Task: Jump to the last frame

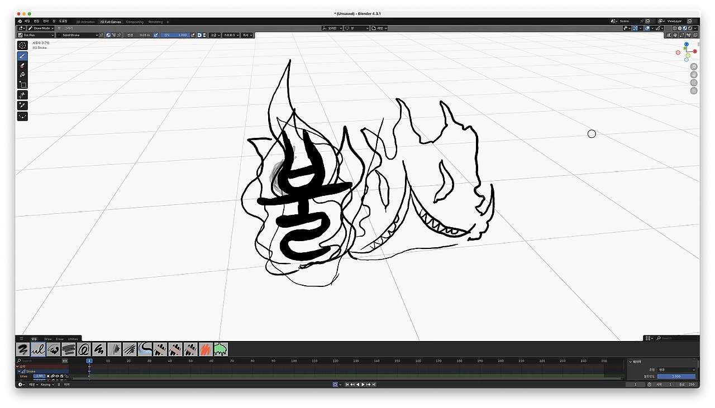Action: tap(374, 385)
